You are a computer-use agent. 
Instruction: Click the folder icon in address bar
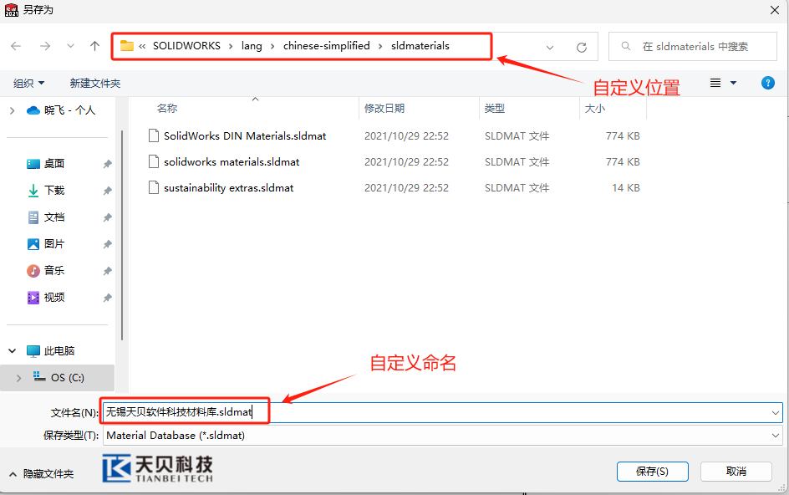coord(127,46)
